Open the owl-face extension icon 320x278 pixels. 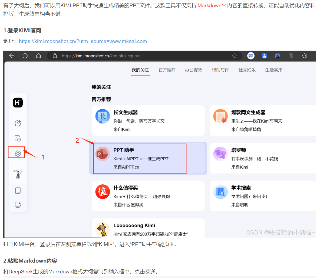click(251, 56)
